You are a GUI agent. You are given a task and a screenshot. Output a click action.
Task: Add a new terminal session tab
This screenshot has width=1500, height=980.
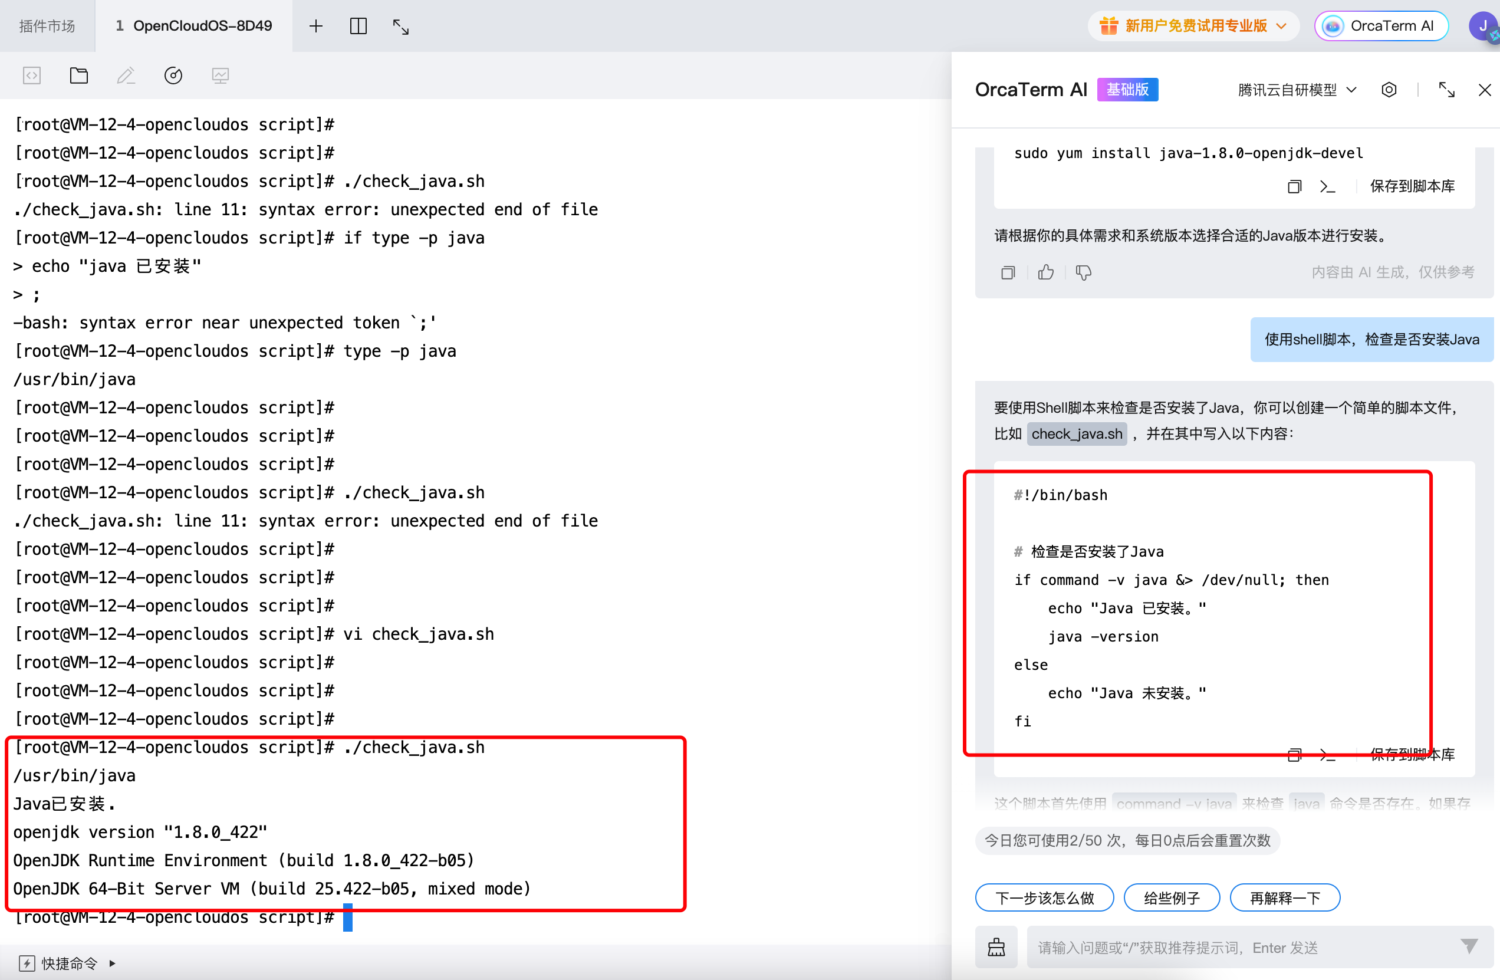click(x=316, y=26)
